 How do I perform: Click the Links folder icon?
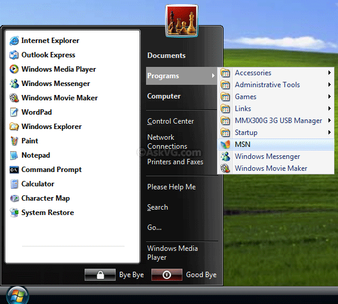click(x=225, y=109)
